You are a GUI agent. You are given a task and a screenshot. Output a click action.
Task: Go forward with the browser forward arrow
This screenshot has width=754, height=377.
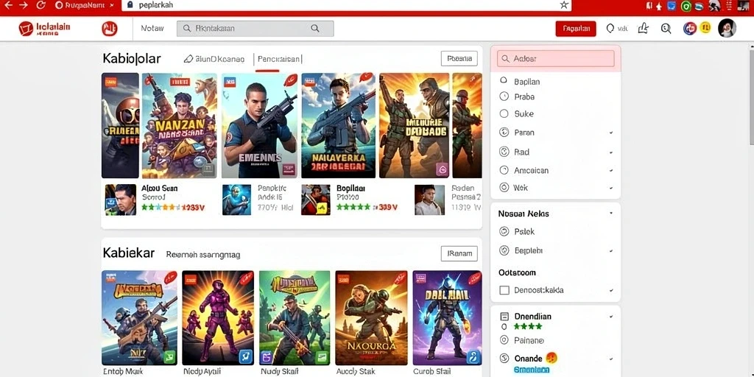pyautogui.click(x=24, y=5)
